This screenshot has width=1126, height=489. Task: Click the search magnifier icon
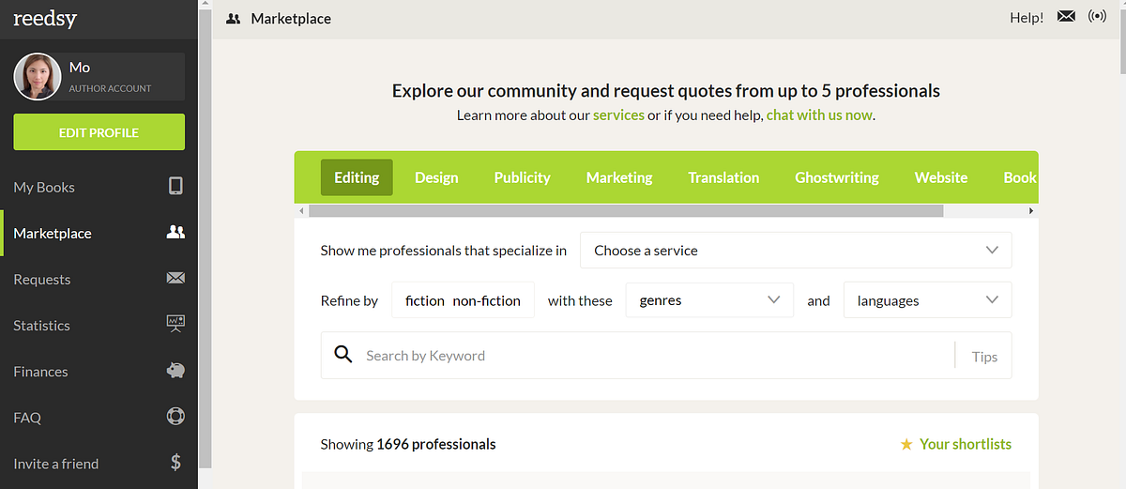343,355
